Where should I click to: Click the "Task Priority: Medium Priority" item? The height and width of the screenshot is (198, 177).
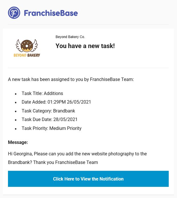51,128
